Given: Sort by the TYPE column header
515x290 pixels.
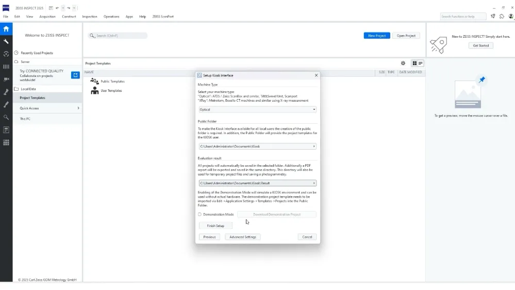Looking at the screenshot, I should (391, 72).
